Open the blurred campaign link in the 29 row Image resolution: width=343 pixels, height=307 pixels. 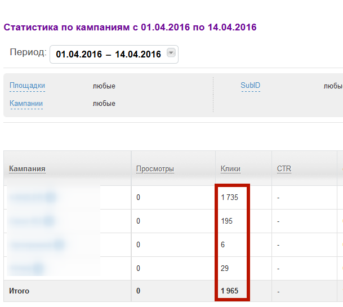pos(26,268)
